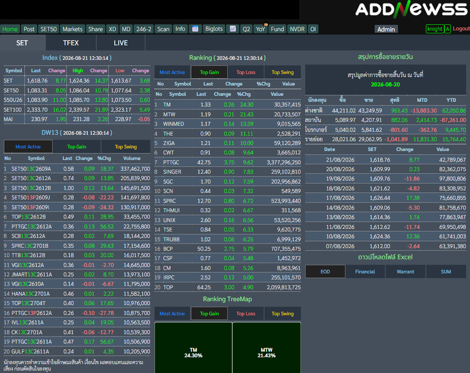
Task: Open the Share menu
Action: point(96,29)
